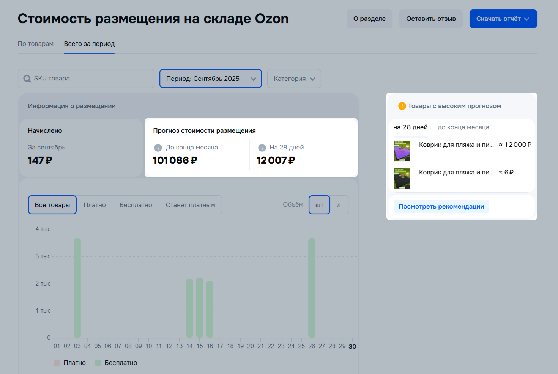This screenshot has width=558, height=374.
Task: Click the Оставить отзыв button
Action: pos(431,19)
